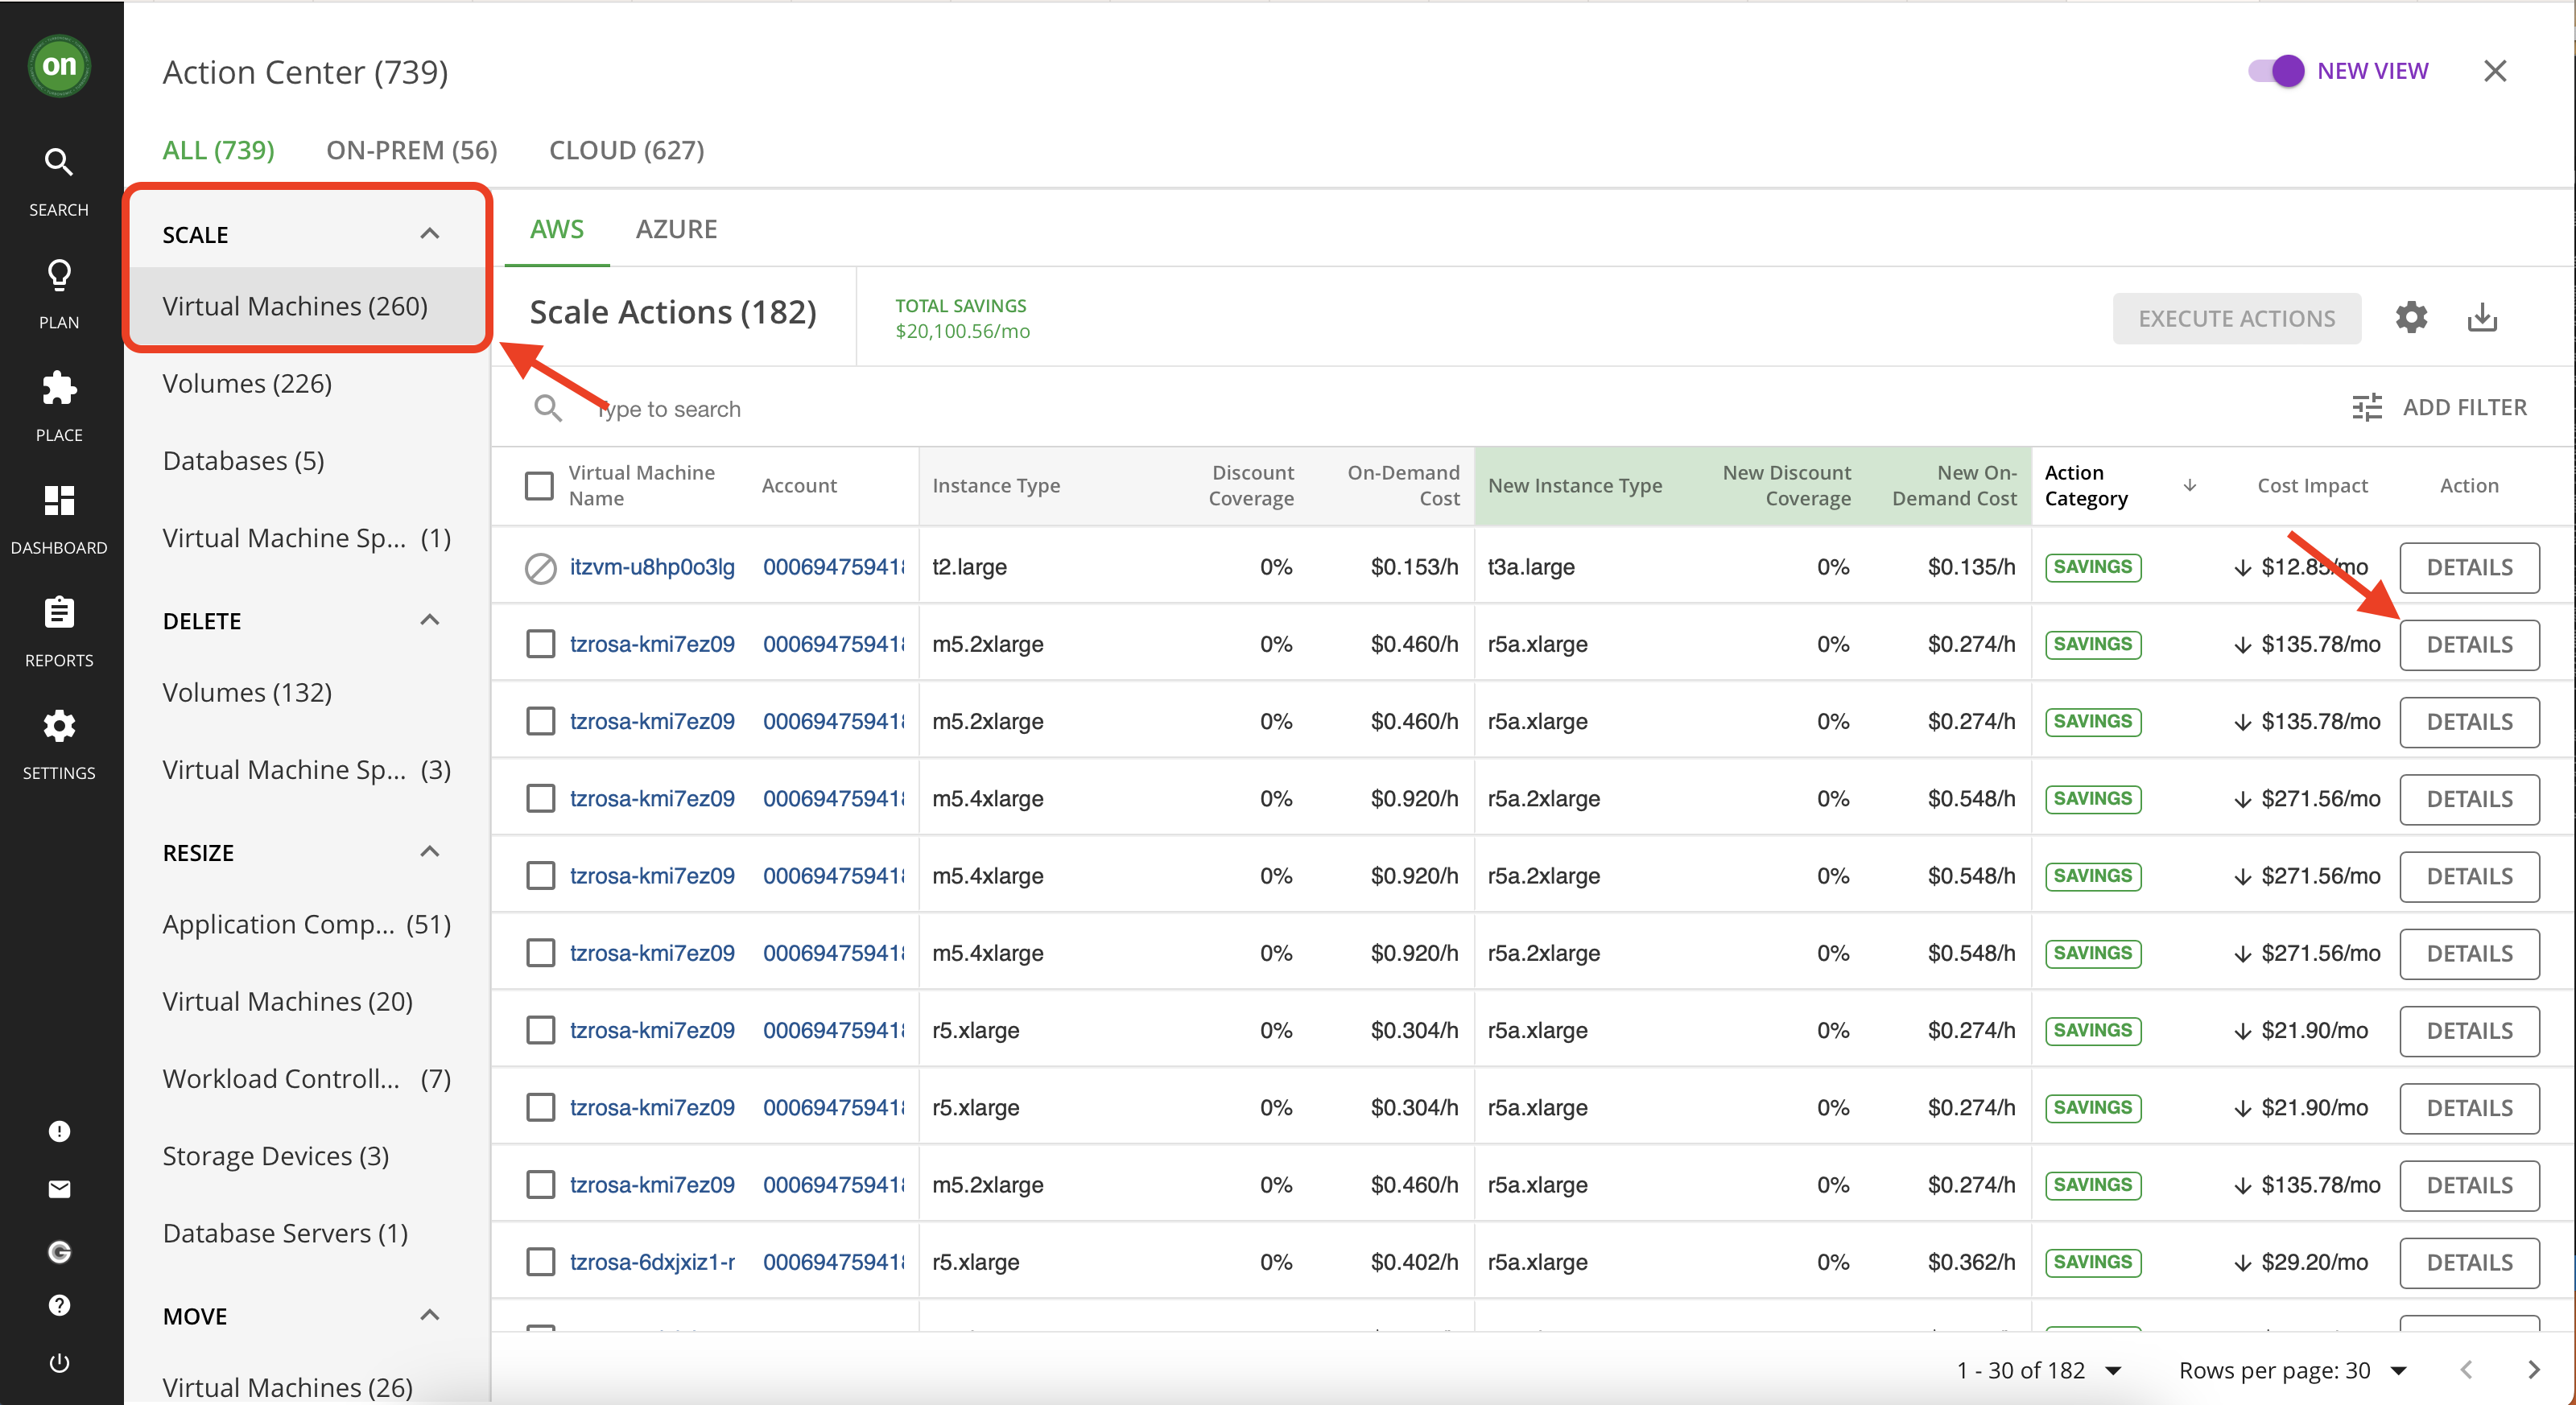2576x1405 pixels.
Task: Open the tzrosa-6dxjxiz1-r VM link
Action: 652,1262
